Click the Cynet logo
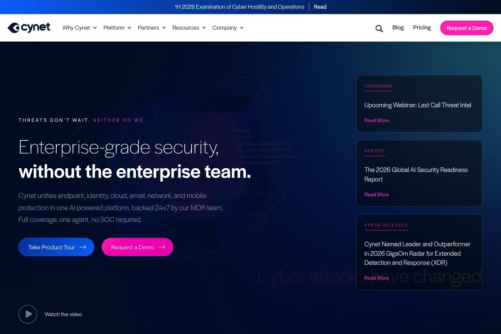Screen dimensions: 501x334 click(29, 28)
